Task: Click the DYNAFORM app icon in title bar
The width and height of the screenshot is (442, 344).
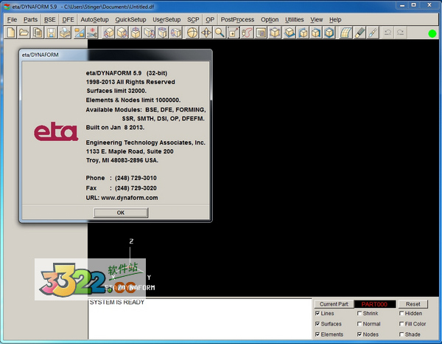Action: (x=7, y=7)
